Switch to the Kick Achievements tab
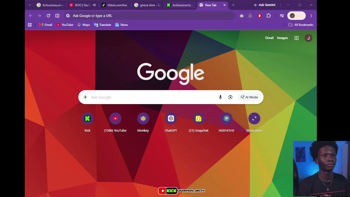The image size is (350, 197). (180, 5)
